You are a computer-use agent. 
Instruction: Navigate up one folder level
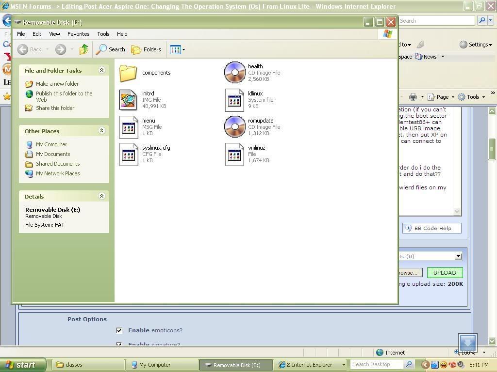tap(83, 49)
